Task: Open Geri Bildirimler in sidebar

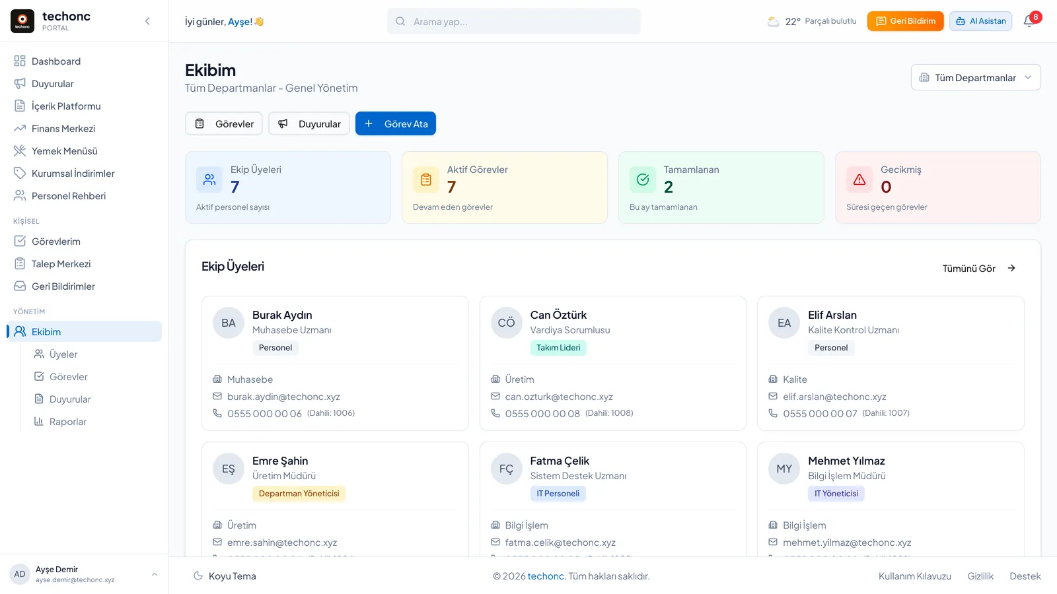Action: [x=85, y=286]
